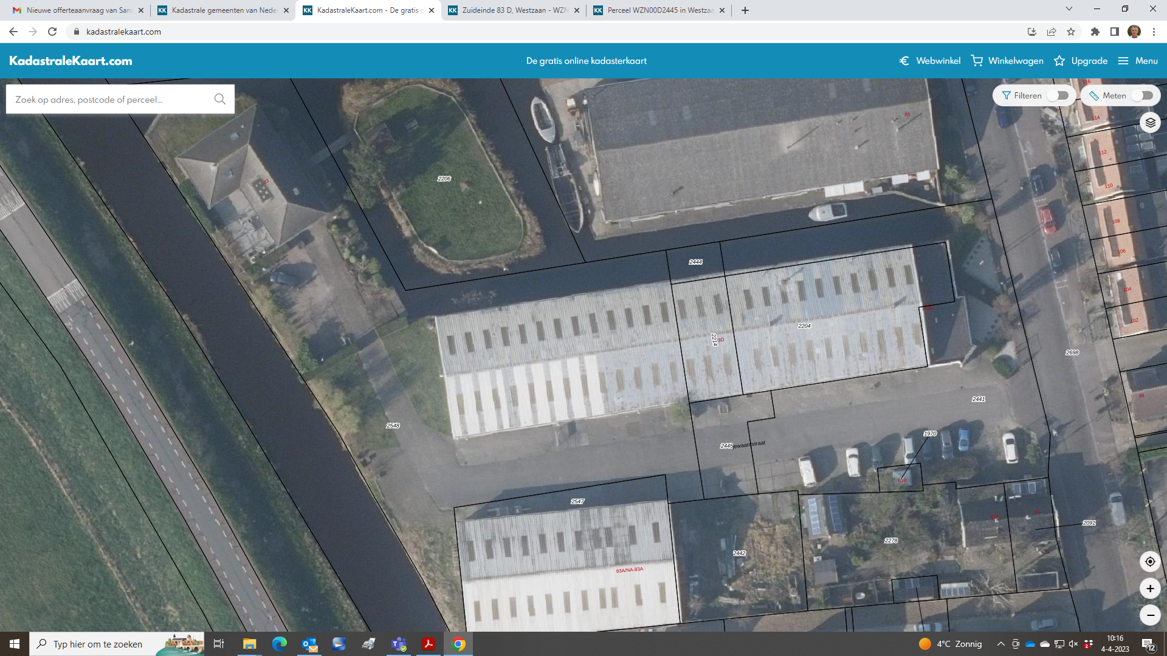Screen dimensions: 1167x656
Task: Open the hamburger Menu
Action: [x=1138, y=61]
